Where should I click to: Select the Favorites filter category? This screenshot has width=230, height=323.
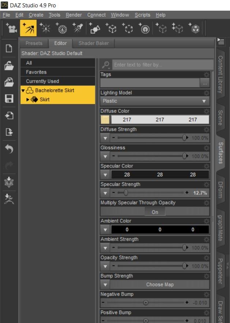coord(58,72)
